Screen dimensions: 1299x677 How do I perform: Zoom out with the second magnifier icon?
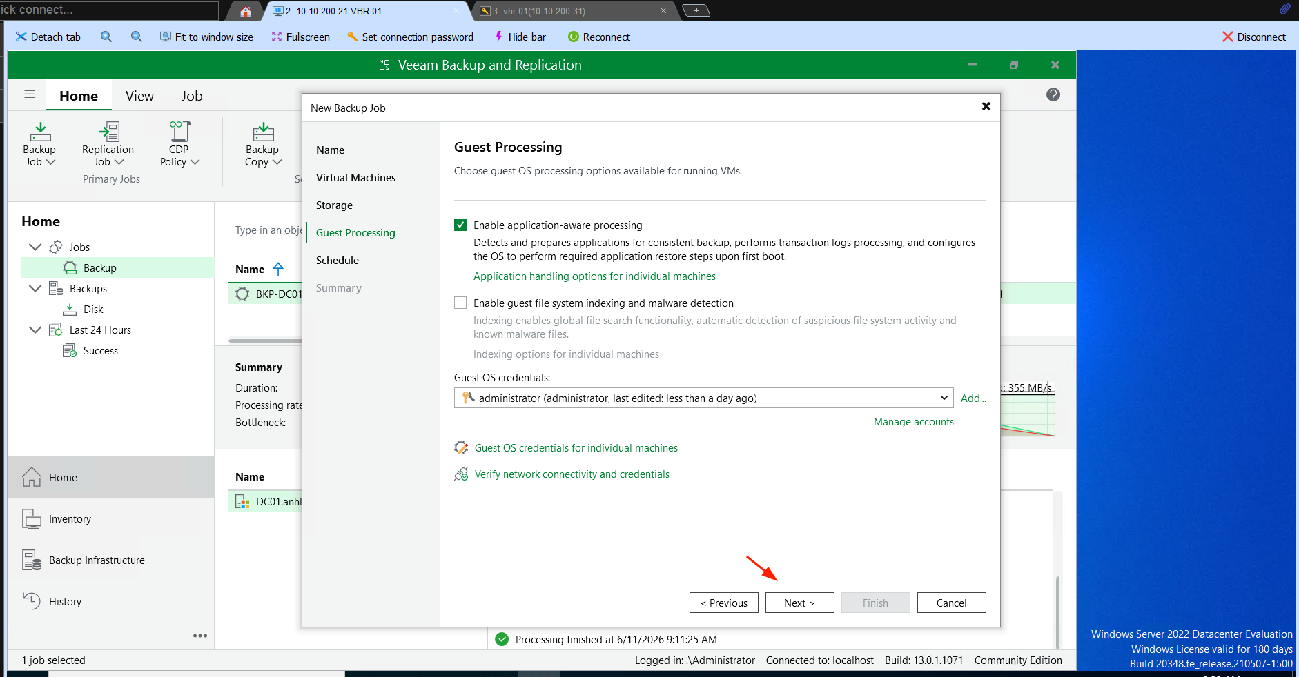[137, 37]
